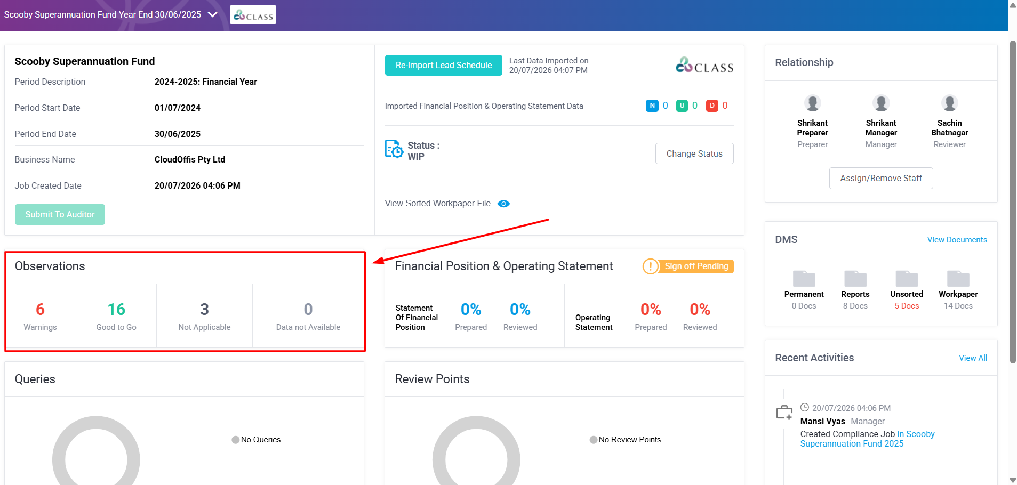Click the Class logo in header bar
Image resolution: width=1017 pixels, height=485 pixels.
pos(253,15)
